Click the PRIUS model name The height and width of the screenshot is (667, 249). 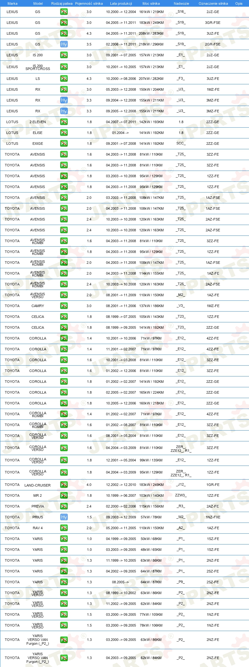(38, 517)
